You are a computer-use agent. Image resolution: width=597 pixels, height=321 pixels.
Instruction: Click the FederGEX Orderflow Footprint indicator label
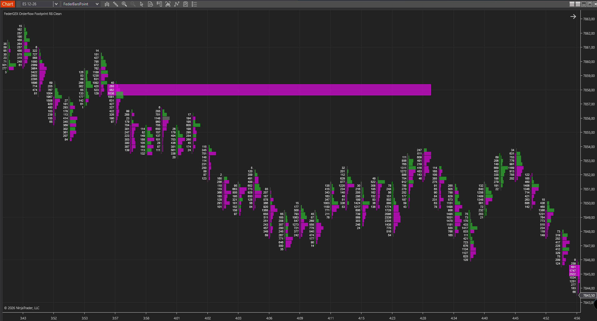tap(33, 14)
